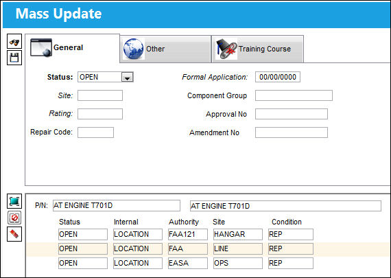Click the Rating input field
The image size is (391, 278).
coord(100,114)
